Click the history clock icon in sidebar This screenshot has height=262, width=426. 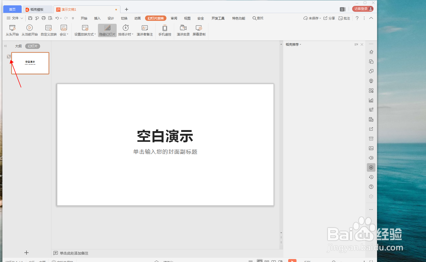371,177
